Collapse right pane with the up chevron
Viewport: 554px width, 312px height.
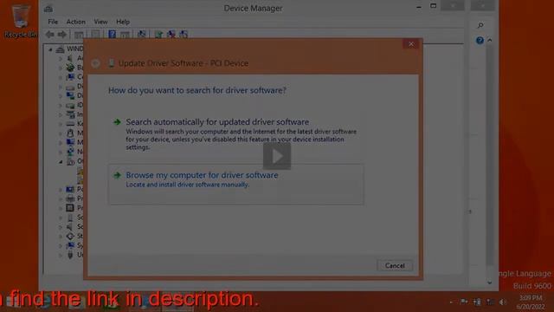[x=490, y=41]
